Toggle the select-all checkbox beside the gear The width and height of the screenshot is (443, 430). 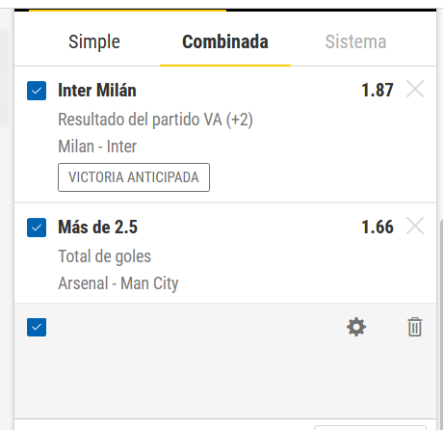(37, 327)
